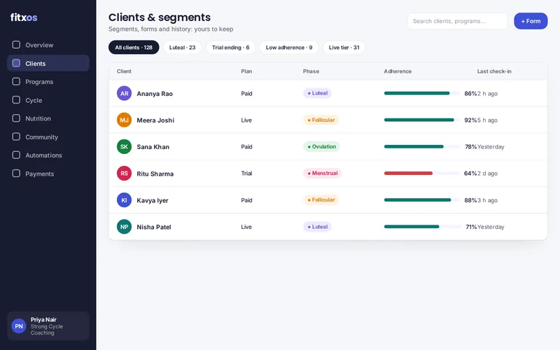This screenshot has width=560, height=350.
Task: Click Nisha Patel's Luteal phase badge
Action: (x=318, y=227)
